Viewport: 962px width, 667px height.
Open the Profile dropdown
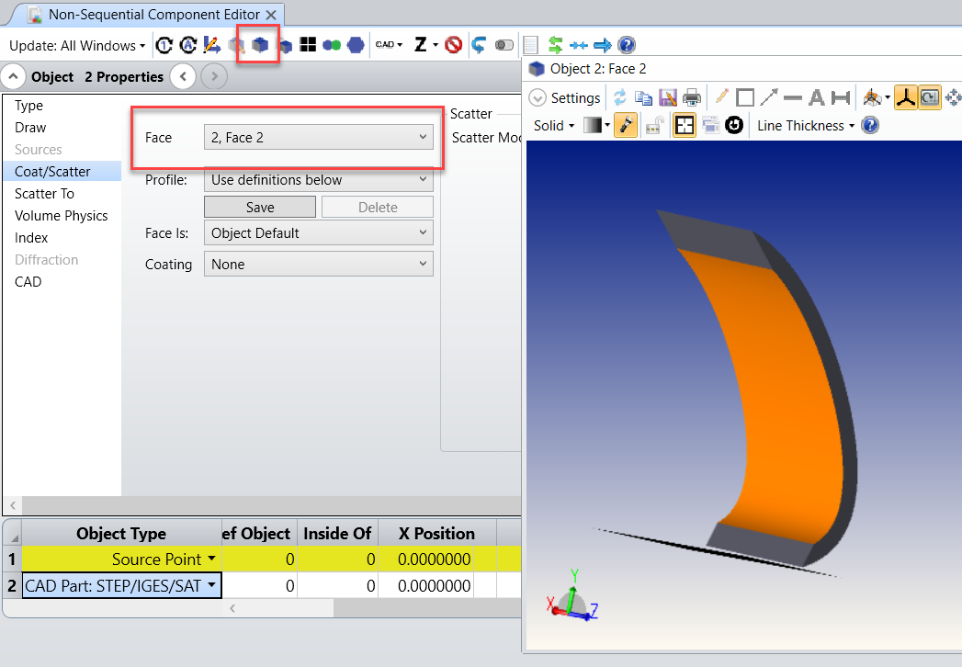[319, 180]
